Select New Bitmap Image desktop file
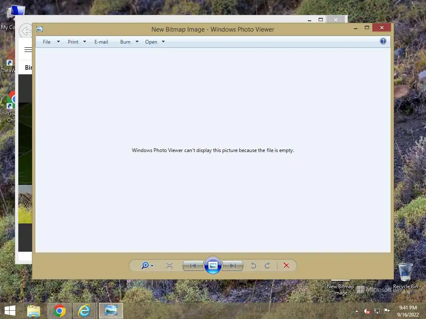The height and width of the screenshot is (319, 426). tap(340, 288)
